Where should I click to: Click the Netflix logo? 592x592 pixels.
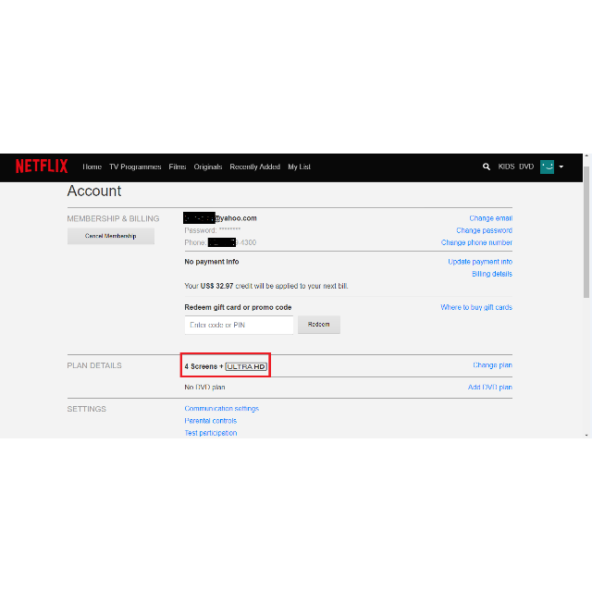pos(42,166)
